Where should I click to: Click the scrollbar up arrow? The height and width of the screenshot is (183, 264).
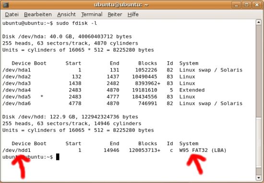coord(258,22)
